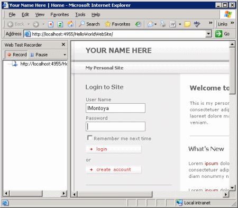Screen dimensions: 238x208
Task: Open the recorder toolbar options dropdown
Action: tap(65, 55)
